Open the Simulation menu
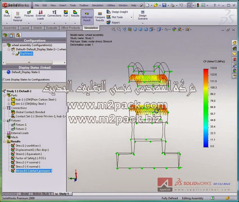The height and width of the screenshot is (202, 239). click(98, 5)
